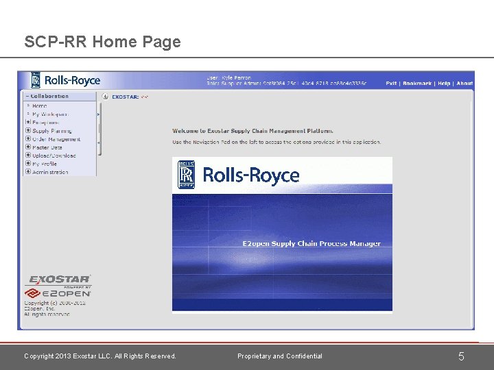The image size is (494, 370).
Task: Expand the Supply Planning node icon
Action: [x=28, y=130]
